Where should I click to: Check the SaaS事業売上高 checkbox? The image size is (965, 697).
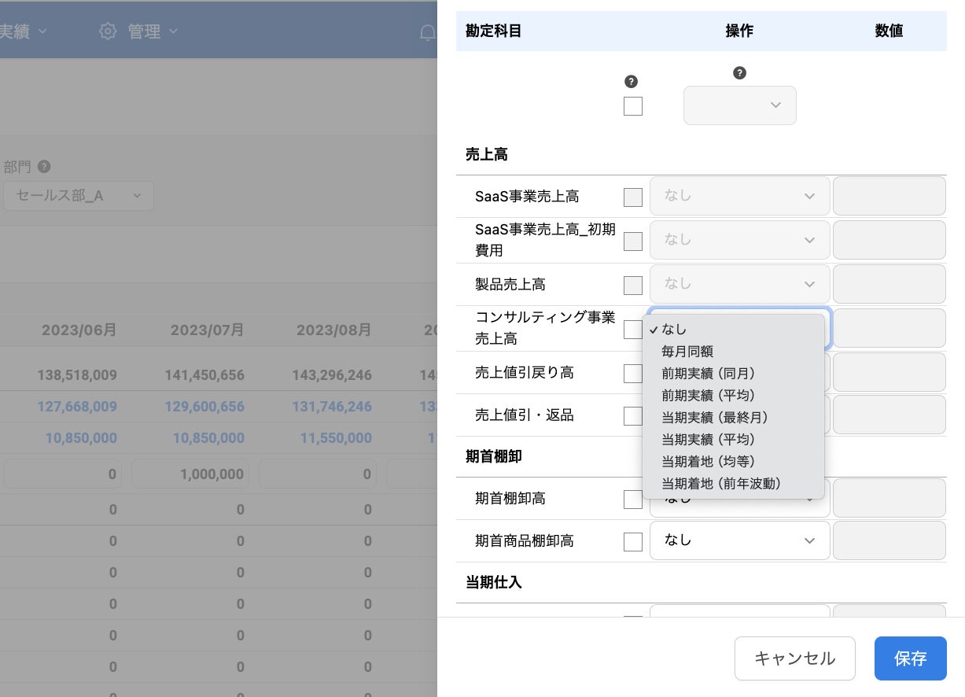[x=633, y=197]
